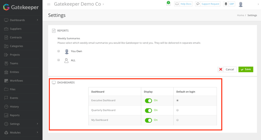Click the Modules cubes icon in sidebar

6,132
